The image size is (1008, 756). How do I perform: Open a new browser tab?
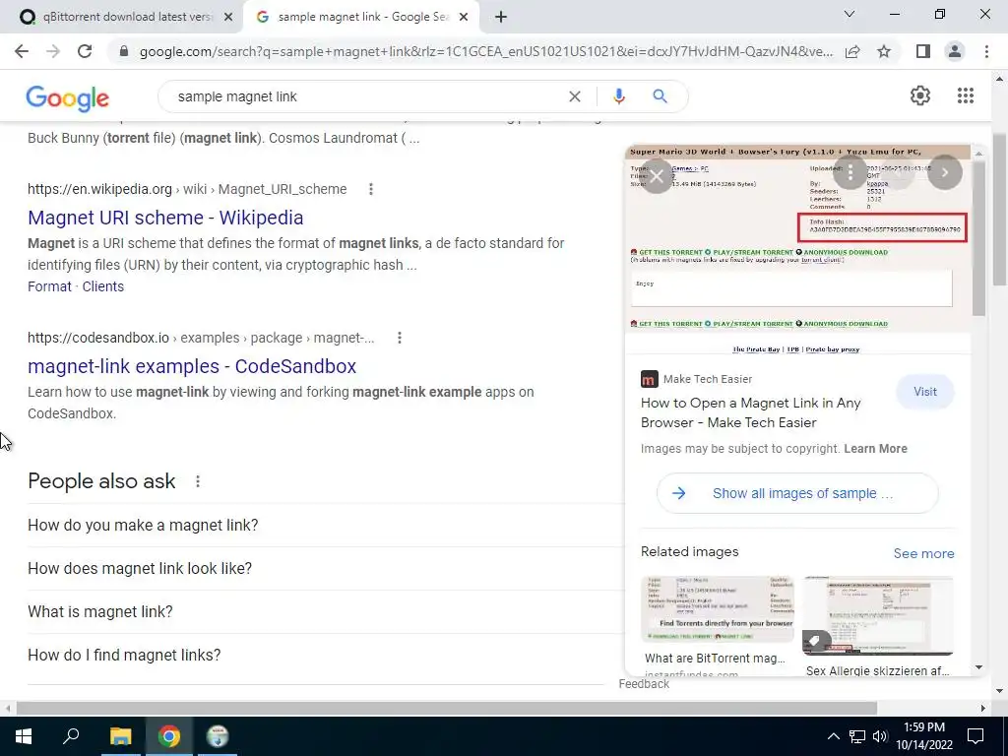pos(501,18)
